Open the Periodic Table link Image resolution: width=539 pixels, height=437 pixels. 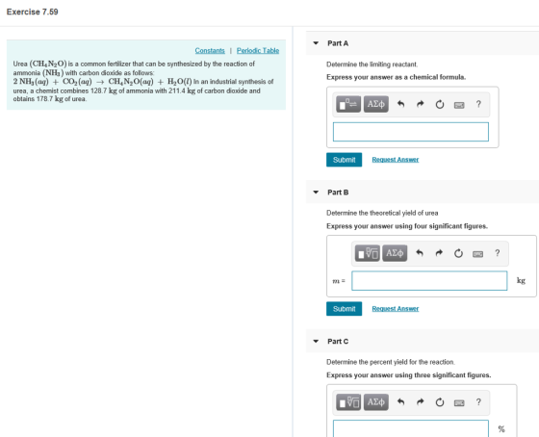click(258, 51)
